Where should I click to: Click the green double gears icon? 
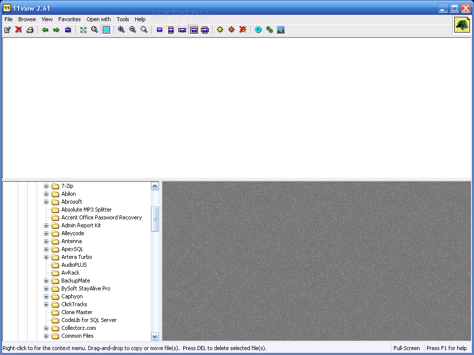tap(270, 30)
